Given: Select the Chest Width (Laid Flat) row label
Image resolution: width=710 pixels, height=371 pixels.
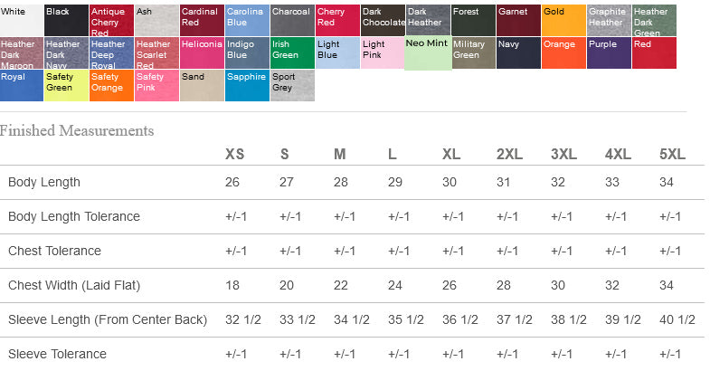Looking at the screenshot, I should pyautogui.click(x=74, y=285).
